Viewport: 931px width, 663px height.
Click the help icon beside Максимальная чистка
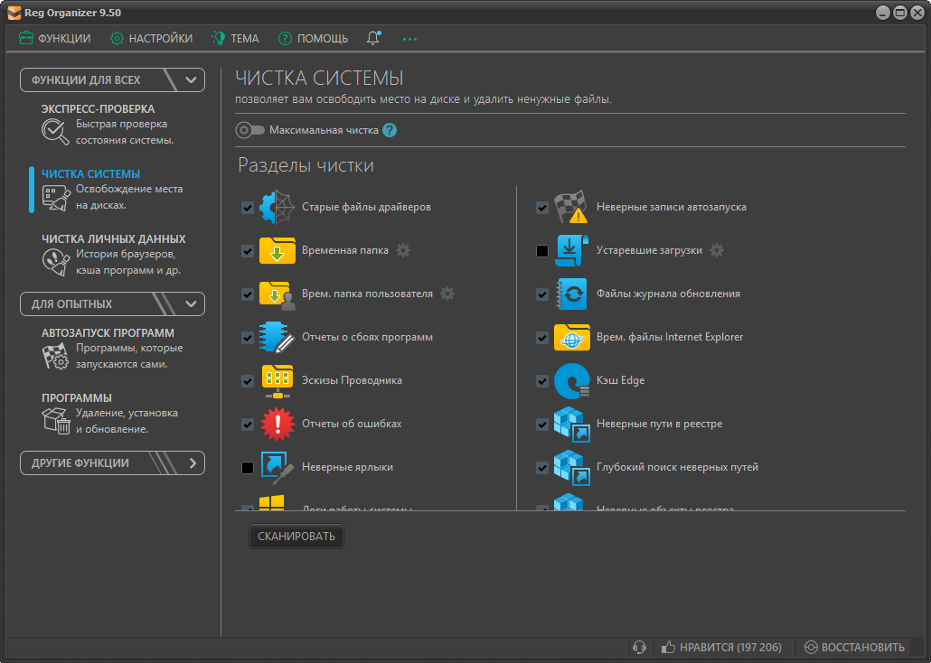tap(390, 130)
